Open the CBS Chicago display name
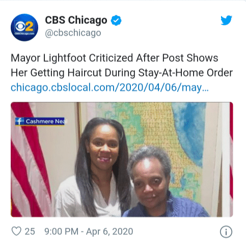This screenshot has height=247, width=246. [76, 20]
